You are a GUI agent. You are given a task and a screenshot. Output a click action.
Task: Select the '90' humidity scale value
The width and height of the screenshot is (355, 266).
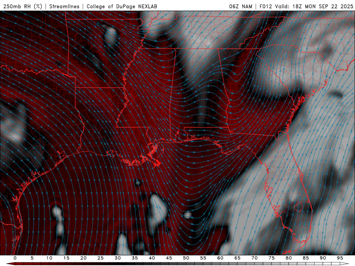click(323, 258)
